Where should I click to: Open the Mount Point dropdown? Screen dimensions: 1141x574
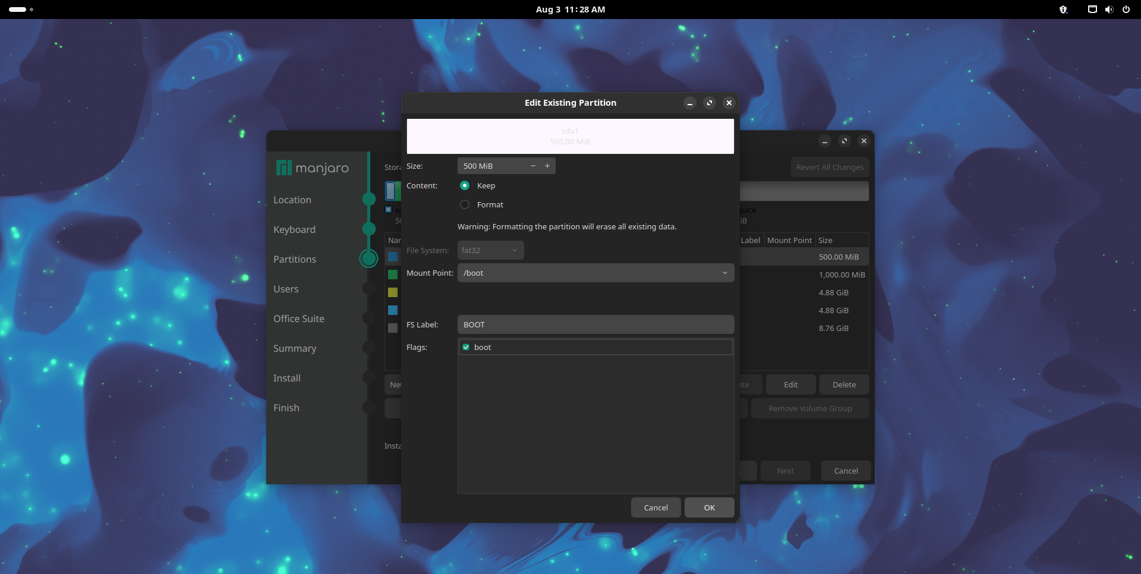point(595,273)
